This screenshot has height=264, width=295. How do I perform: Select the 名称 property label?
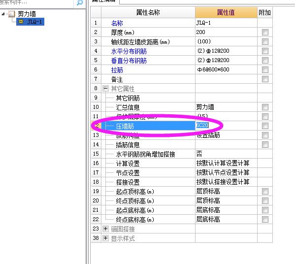click(117, 23)
